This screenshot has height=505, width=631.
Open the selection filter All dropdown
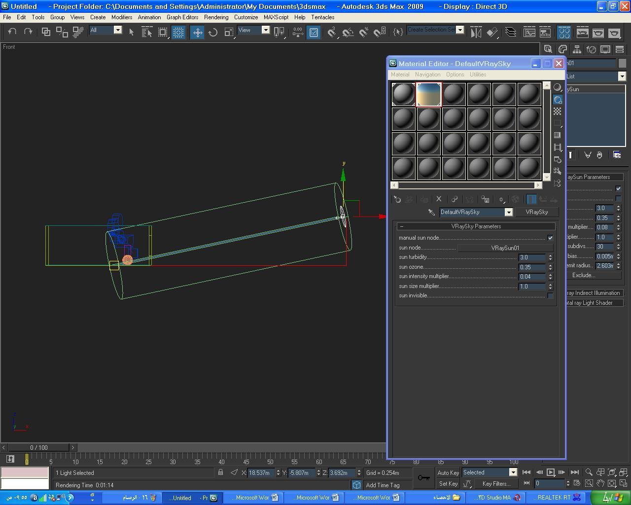click(x=118, y=30)
